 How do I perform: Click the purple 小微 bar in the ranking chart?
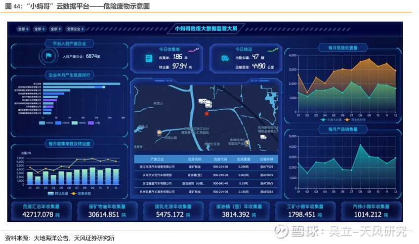point(50,100)
